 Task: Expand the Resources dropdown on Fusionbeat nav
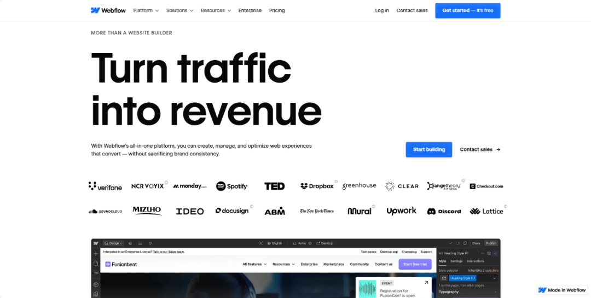tap(283, 264)
